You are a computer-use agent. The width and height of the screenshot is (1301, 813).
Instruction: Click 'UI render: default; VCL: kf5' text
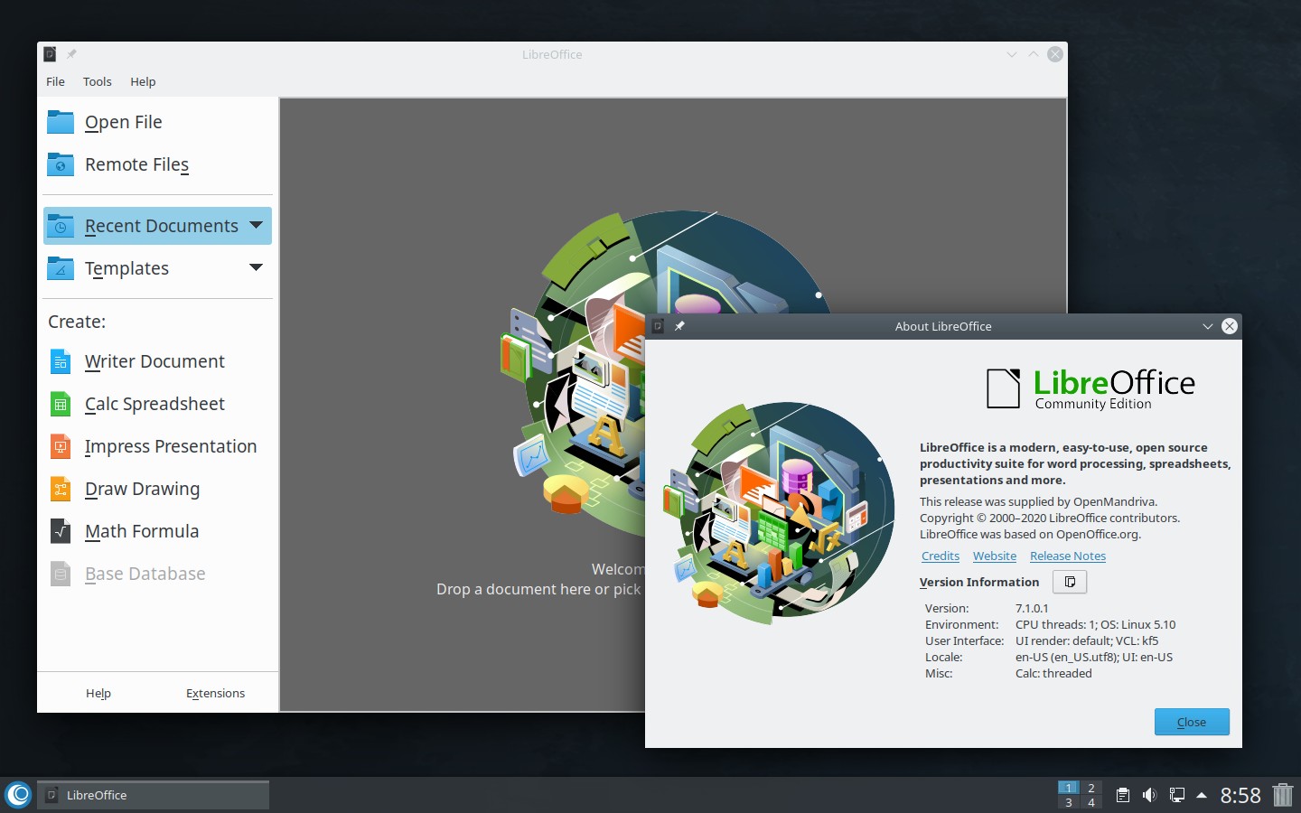coord(1087,641)
